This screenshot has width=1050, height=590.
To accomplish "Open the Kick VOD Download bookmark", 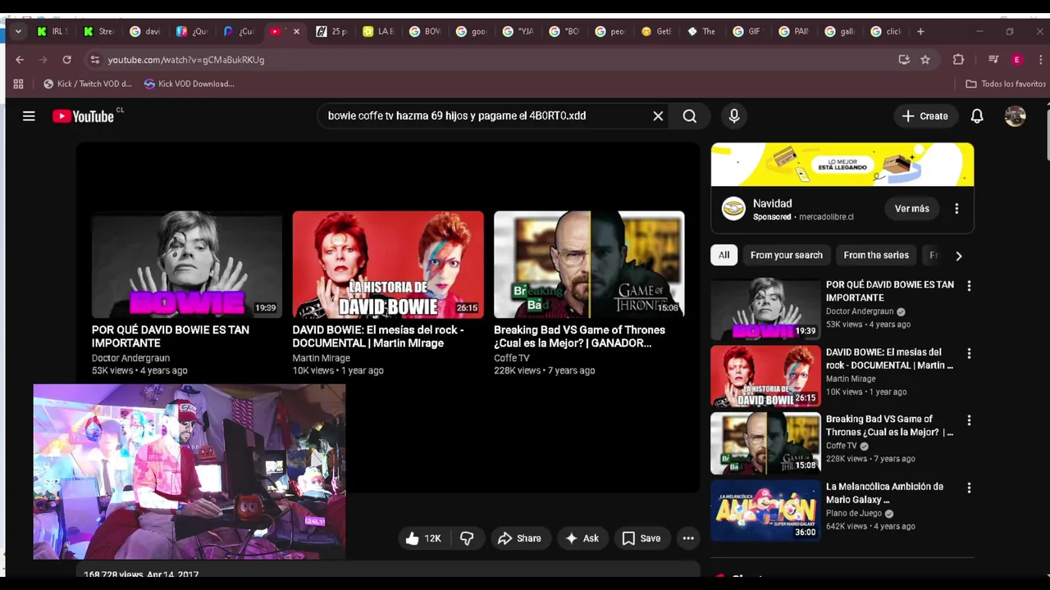I will coord(189,84).
